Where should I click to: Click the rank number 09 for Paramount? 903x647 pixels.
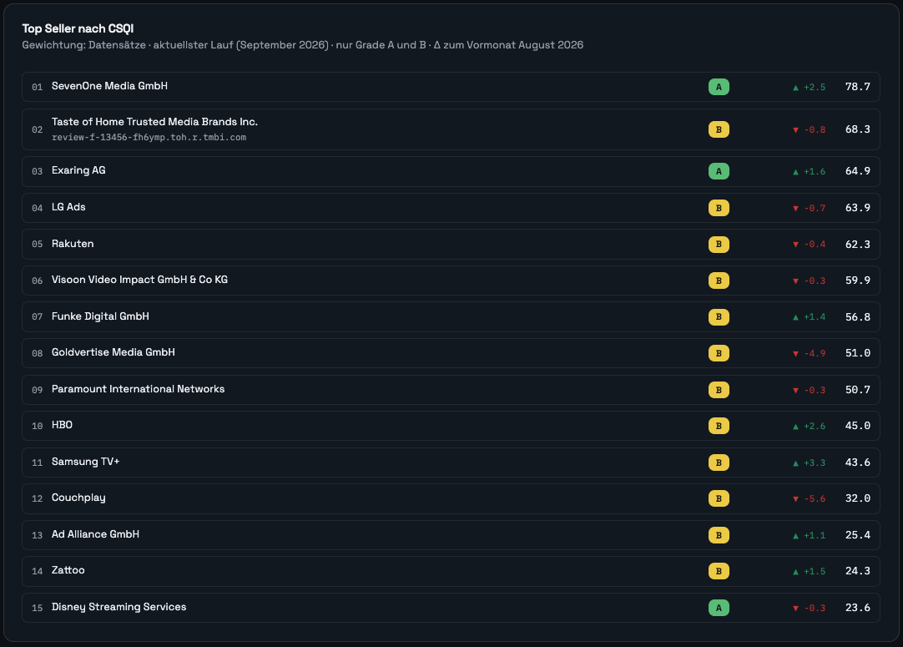pos(37,390)
